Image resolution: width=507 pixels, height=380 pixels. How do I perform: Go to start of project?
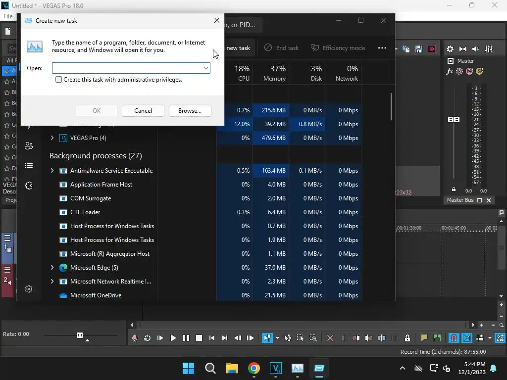click(212, 338)
